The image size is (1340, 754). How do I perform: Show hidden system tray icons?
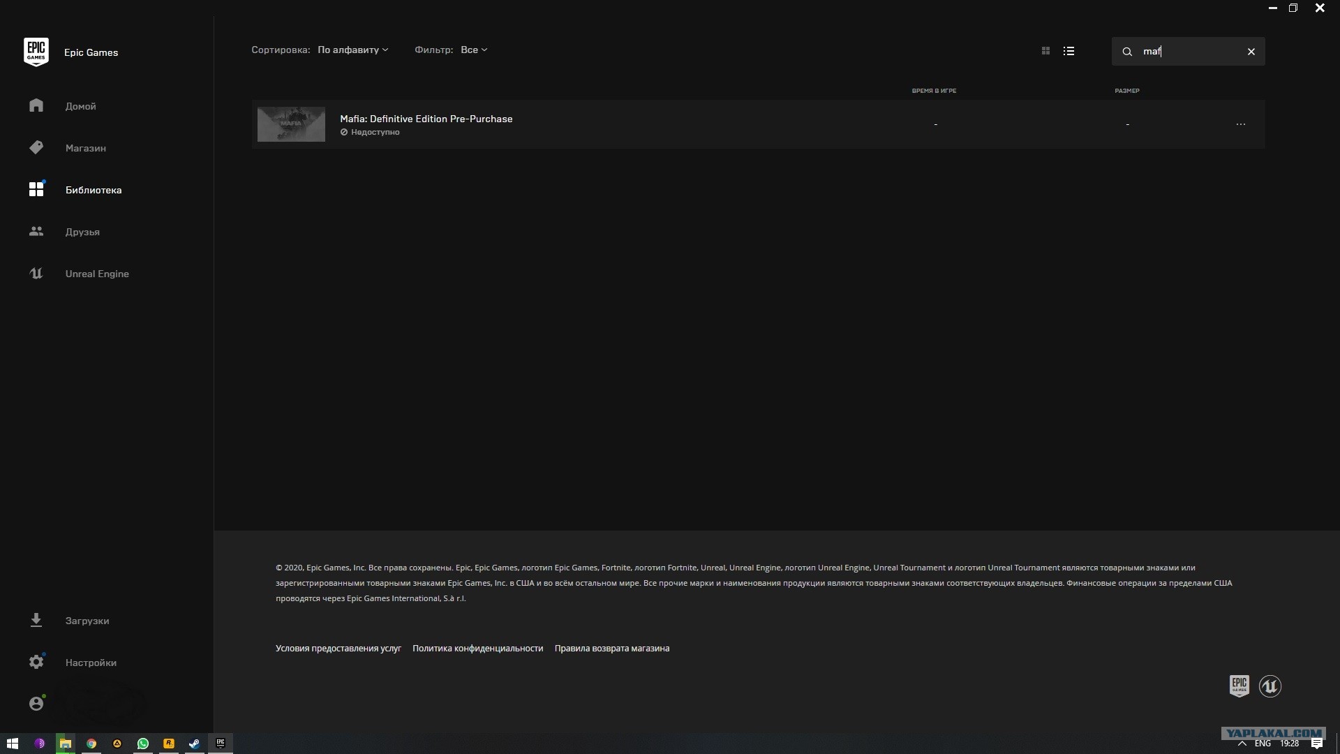[x=1242, y=744]
